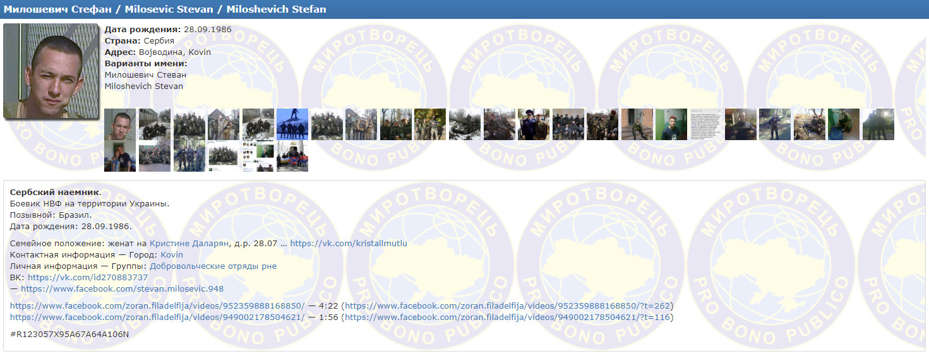This screenshot has height=356, width=929.
Task: Click the Варианты имени heading
Action: pyautogui.click(x=146, y=63)
